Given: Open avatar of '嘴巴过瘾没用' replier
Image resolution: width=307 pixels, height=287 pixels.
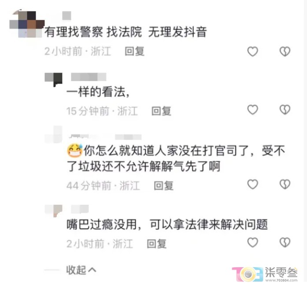Looking at the screenshot, I should 53,211.
